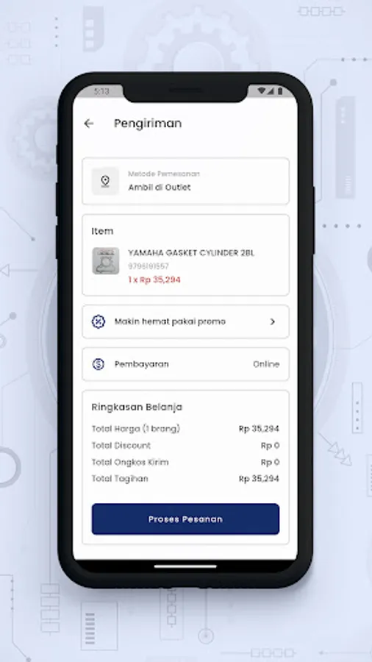Expand promo options with chevron arrow
This screenshot has height=662, width=372.
point(273,321)
